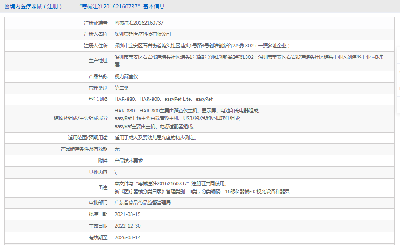Screen dimensions: 400x245
Task: Click the attachment value 产品技术要求
Action: click(128, 161)
